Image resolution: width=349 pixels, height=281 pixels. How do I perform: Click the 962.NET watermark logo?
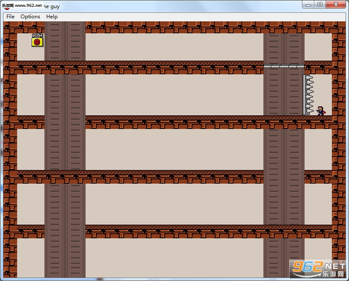pos(319,269)
